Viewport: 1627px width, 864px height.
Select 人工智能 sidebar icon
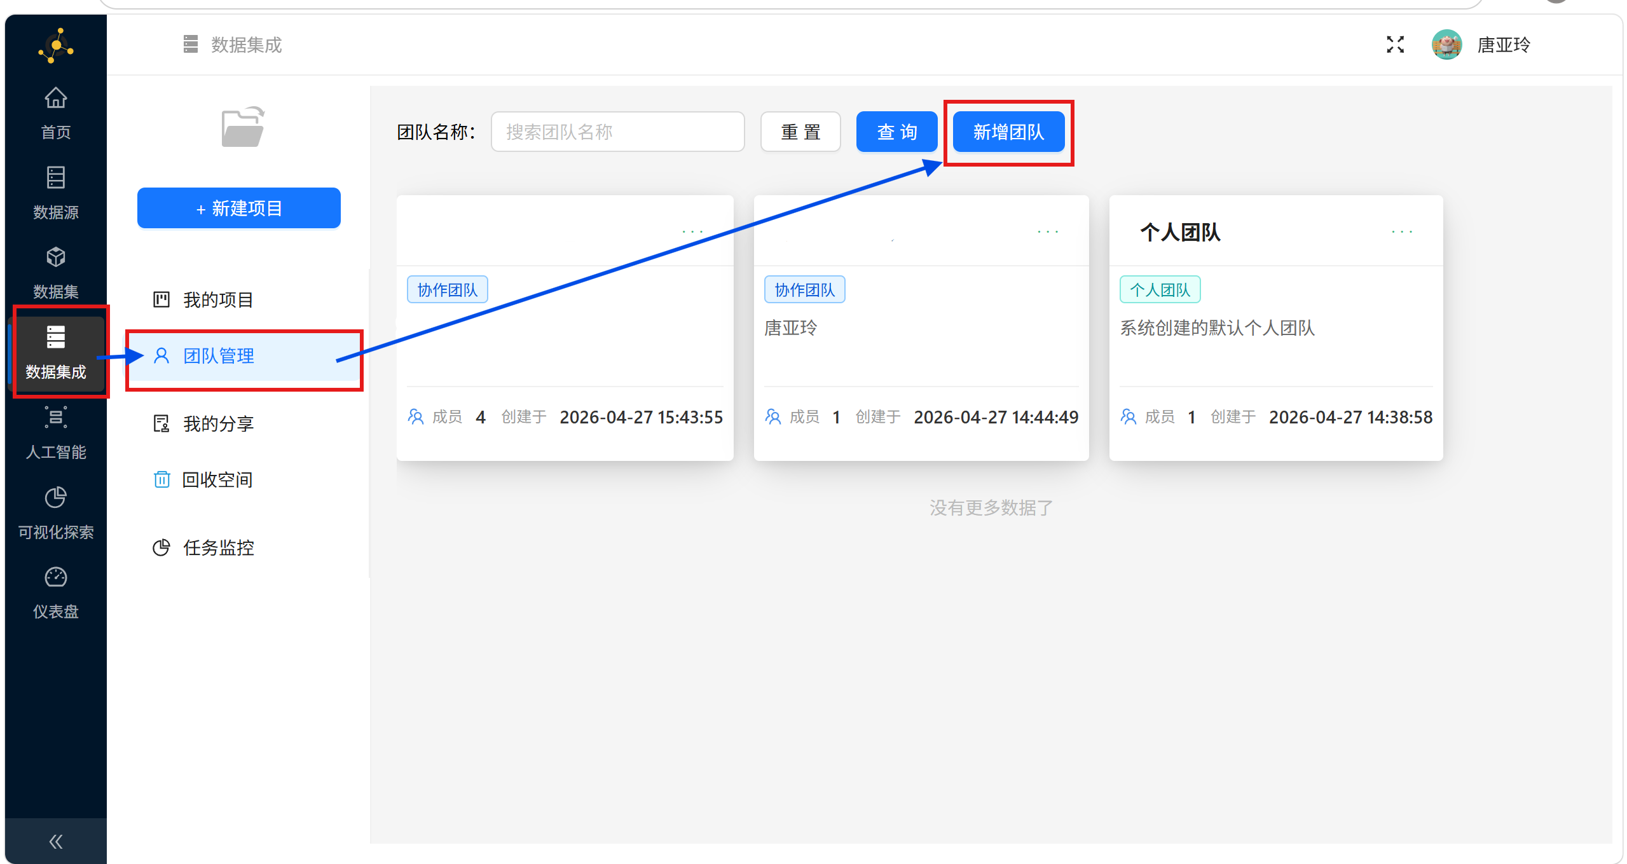(56, 418)
